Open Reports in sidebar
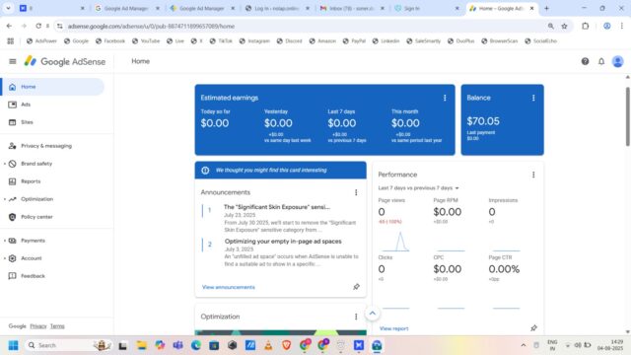This screenshot has height=355, width=631. [52, 181]
